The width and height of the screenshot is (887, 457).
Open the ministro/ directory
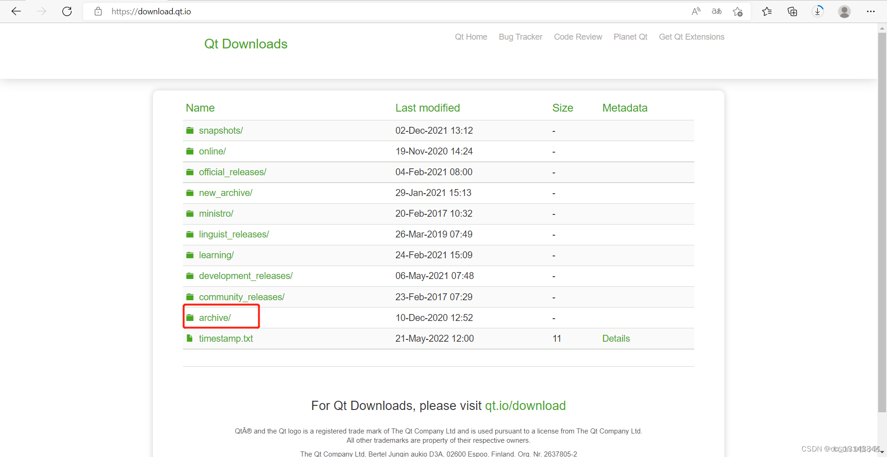pos(216,214)
